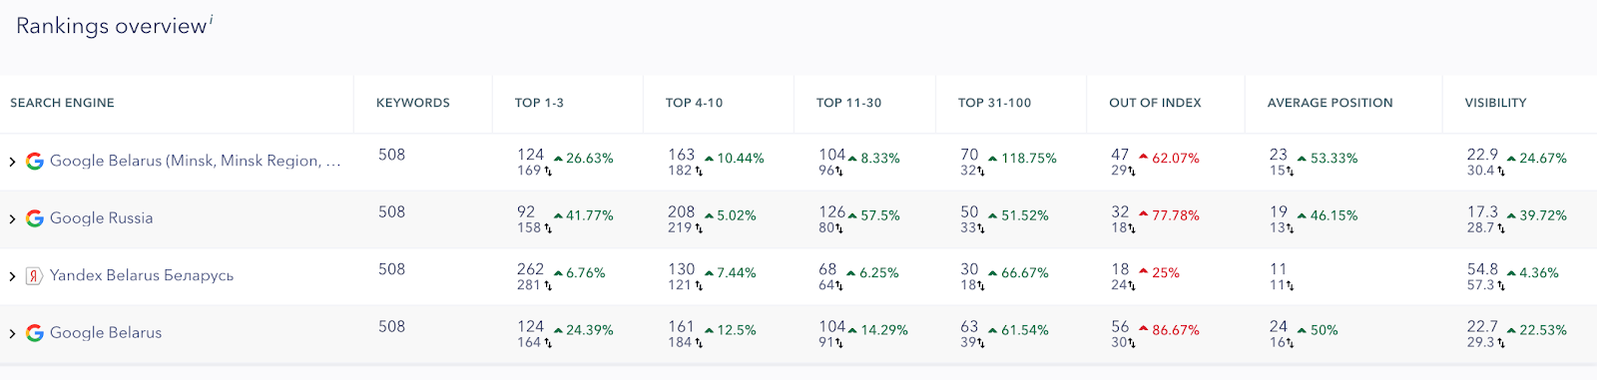
Task: Open the Yandex Belarus Беларусь link
Action: pos(142,276)
